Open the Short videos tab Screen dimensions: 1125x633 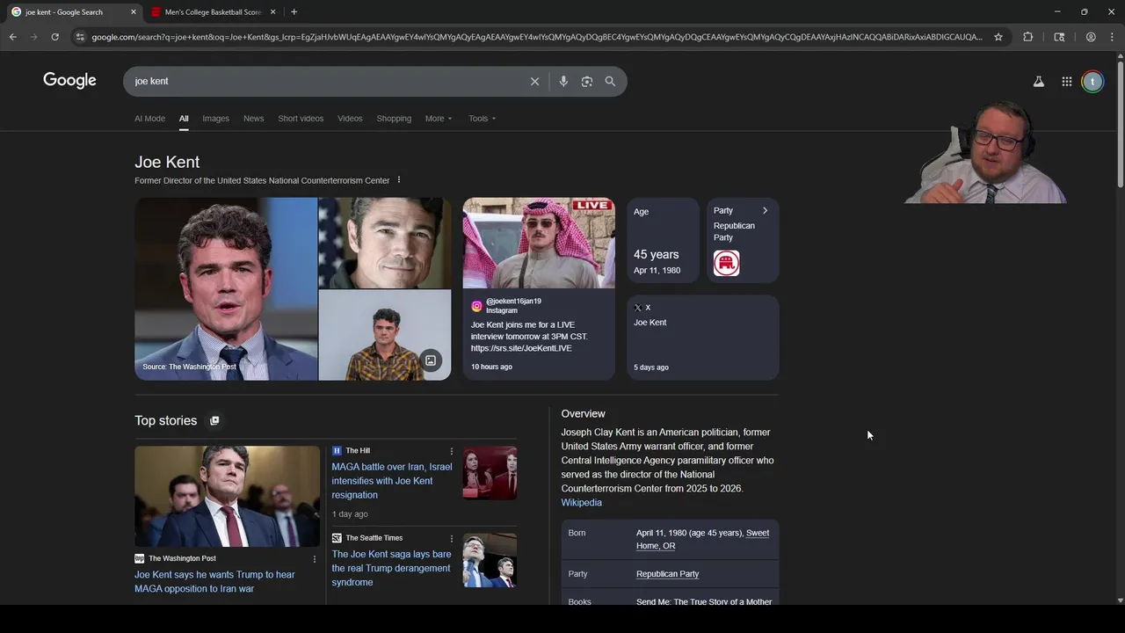click(301, 119)
